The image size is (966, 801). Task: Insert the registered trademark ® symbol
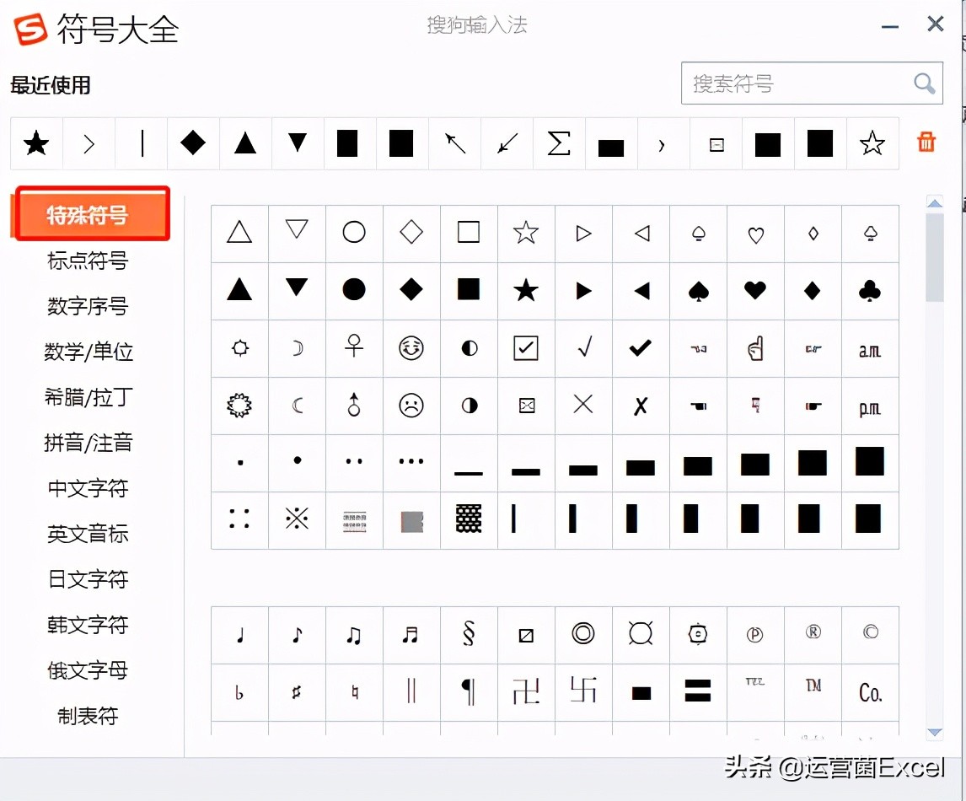813,634
